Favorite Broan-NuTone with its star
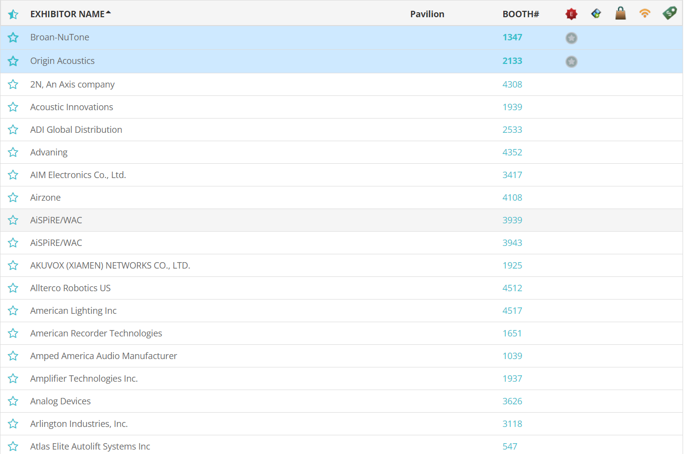Screen dimensions: 684x454 point(13,37)
